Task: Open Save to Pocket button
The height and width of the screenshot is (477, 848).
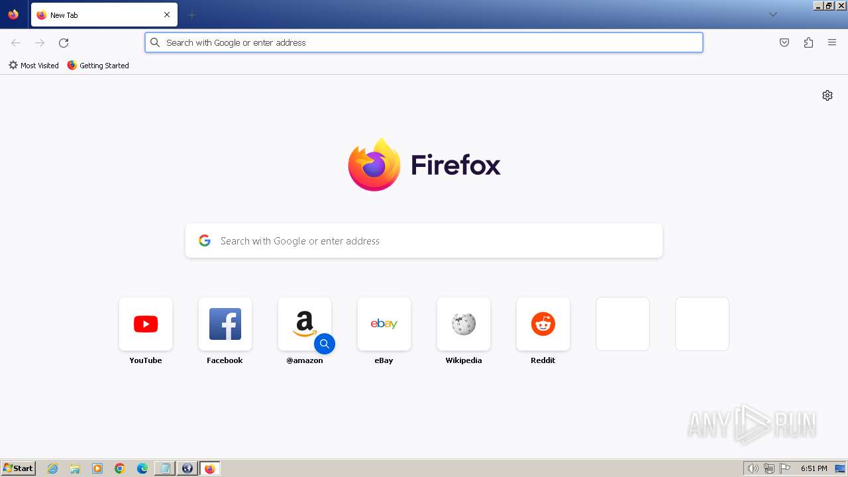Action: tap(784, 42)
